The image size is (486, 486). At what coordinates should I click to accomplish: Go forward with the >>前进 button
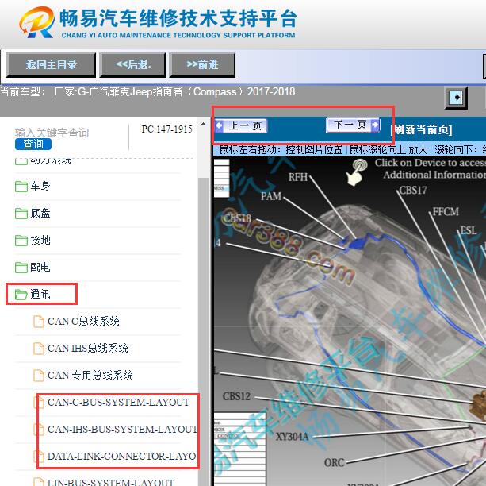pos(202,65)
